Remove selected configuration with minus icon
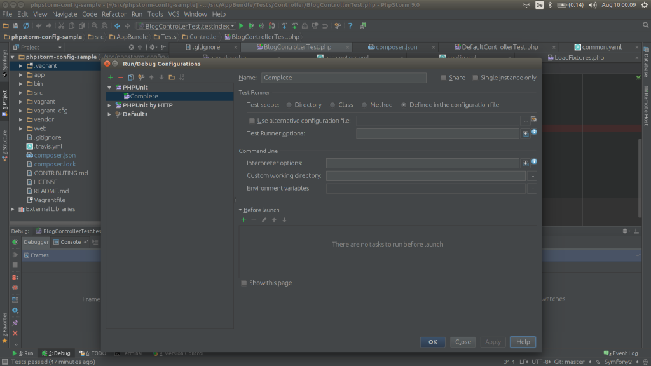 pyautogui.click(x=120, y=77)
